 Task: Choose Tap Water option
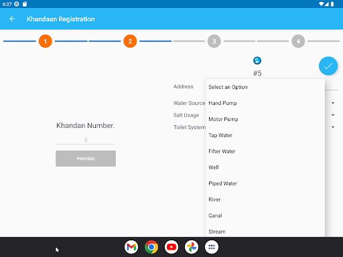pyautogui.click(x=265, y=135)
